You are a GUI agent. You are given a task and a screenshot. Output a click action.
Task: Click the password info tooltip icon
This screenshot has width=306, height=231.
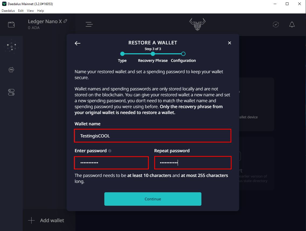click(x=110, y=151)
